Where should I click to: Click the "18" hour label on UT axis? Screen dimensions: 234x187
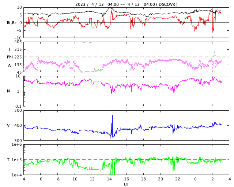pyautogui.click(x=143, y=179)
